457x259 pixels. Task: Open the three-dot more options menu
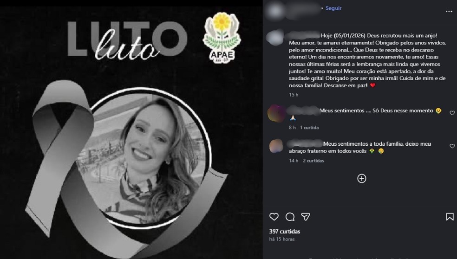449,11
